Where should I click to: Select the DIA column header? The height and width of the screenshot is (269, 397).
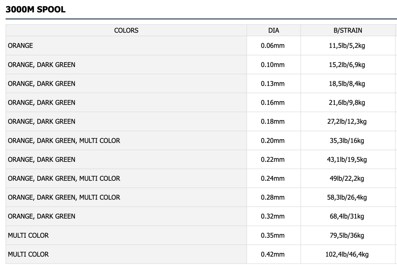tap(273, 30)
